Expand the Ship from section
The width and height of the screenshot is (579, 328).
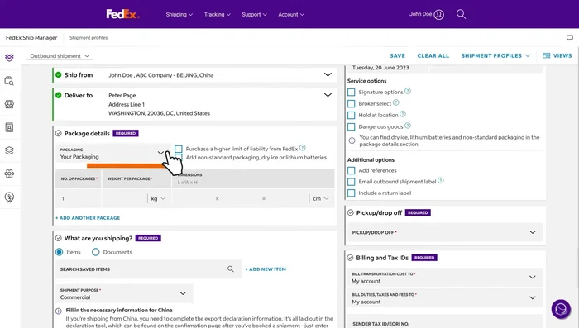(x=328, y=74)
